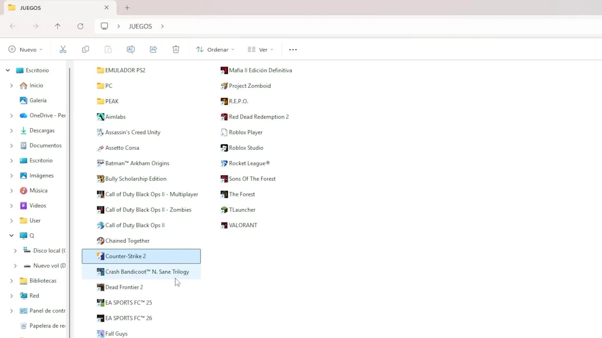Select the Chained Together shortcut icon
This screenshot has height=338, width=602.
(x=100, y=240)
